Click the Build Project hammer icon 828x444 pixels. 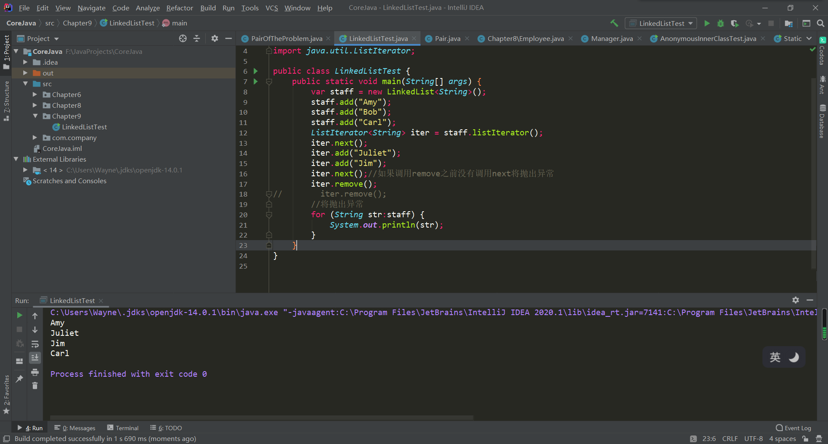(x=614, y=23)
